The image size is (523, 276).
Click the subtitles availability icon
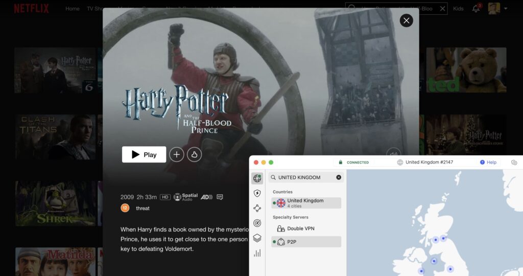(x=220, y=197)
